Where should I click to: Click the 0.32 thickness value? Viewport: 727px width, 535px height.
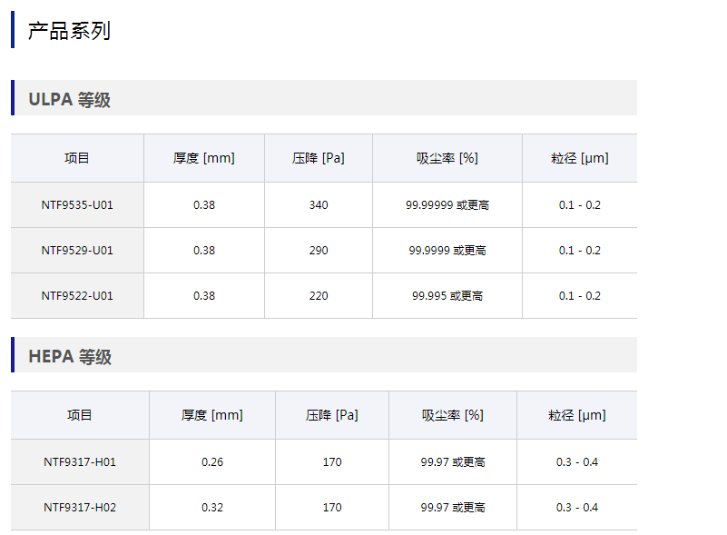(x=212, y=507)
